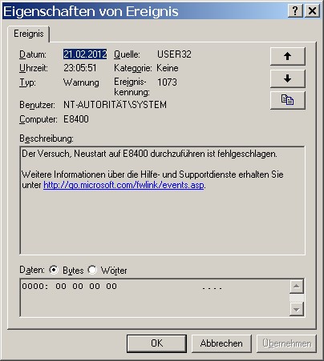324x361 pixels.
Task: Go to previous event with up arrow
Action: tap(288, 56)
